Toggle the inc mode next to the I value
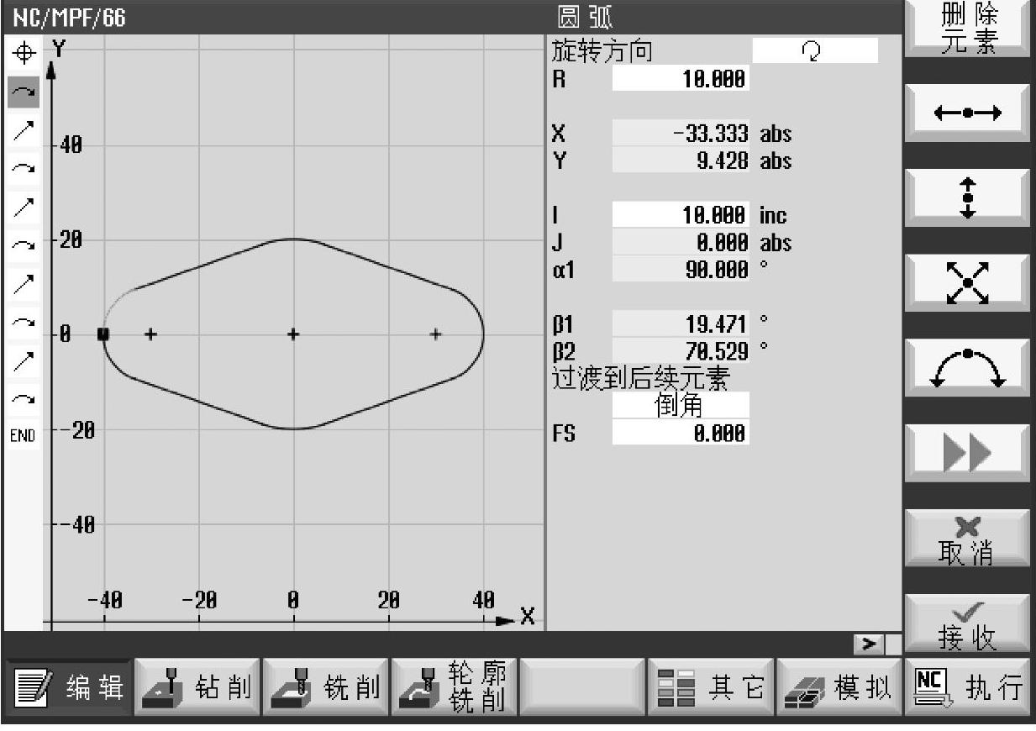Screen dimensions: 1036x731 tap(773, 216)
